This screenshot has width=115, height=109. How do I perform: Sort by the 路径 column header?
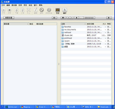(x=32, y=24)
